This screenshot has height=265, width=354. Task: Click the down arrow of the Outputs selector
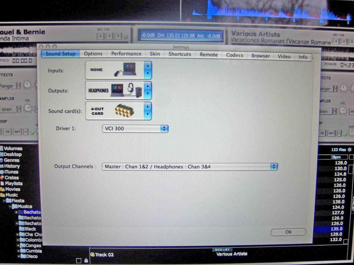[x=148, y=94]
